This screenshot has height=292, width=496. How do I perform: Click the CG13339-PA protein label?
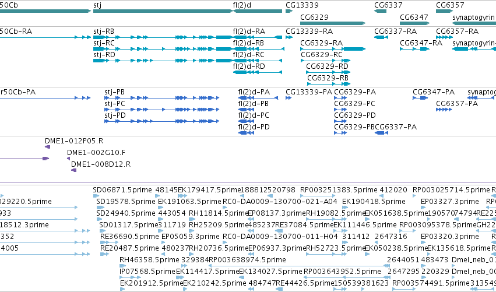(309, 92)
